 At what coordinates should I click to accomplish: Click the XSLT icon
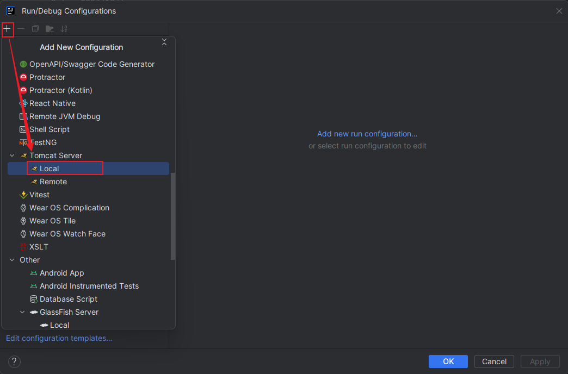[23, 247]
